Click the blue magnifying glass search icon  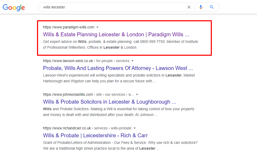coord(212,7)
